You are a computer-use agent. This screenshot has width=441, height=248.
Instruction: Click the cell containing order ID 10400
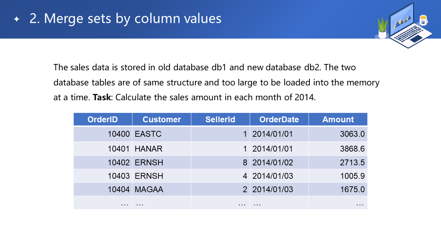point(119,134)
